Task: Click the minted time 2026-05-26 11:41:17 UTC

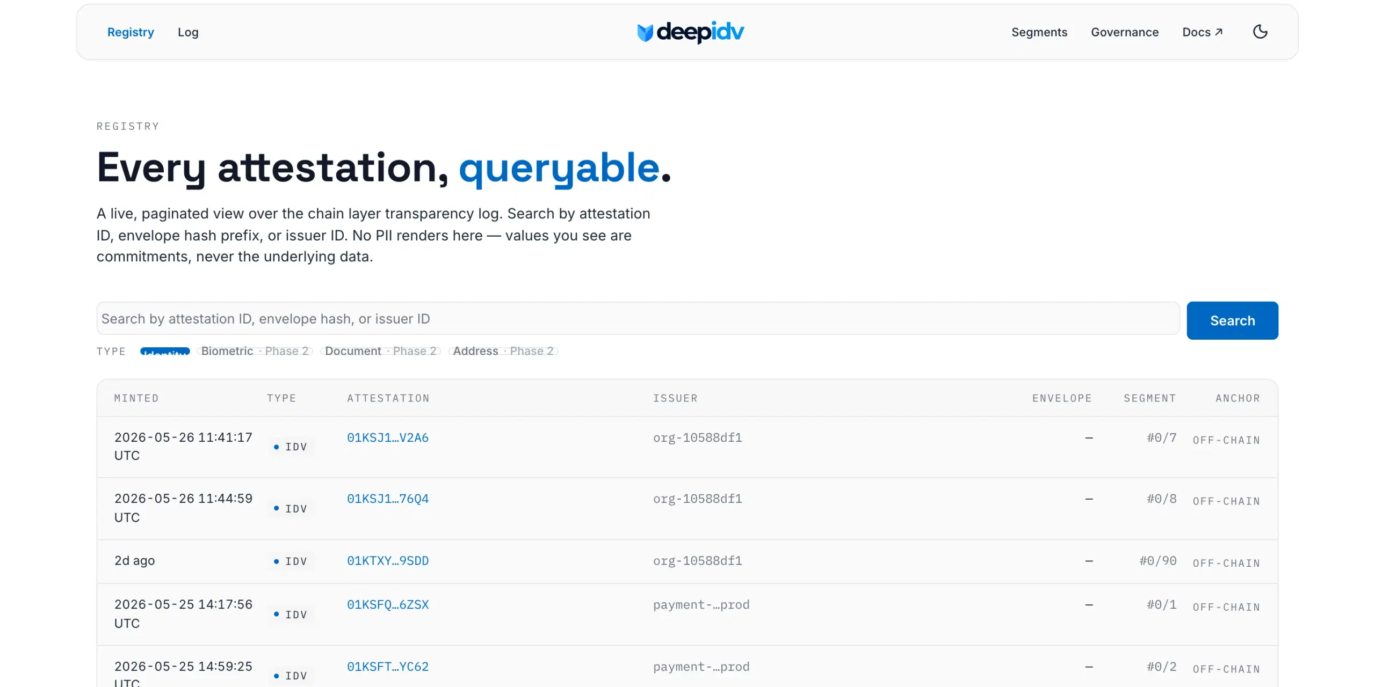Action: [183, 447]
